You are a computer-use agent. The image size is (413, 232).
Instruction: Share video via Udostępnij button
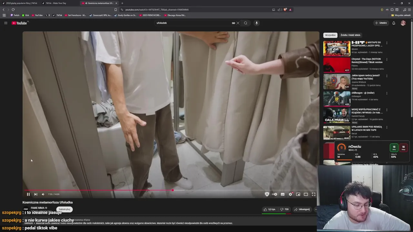pyautogui.click(x=302, y=209)
